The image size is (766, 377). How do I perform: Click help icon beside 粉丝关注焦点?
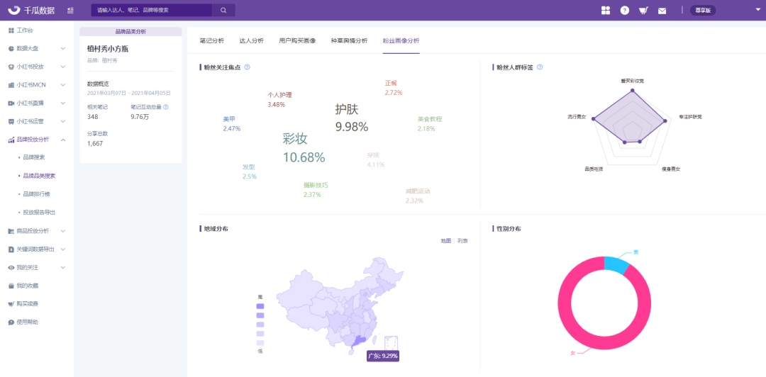(x=248, y=67)
